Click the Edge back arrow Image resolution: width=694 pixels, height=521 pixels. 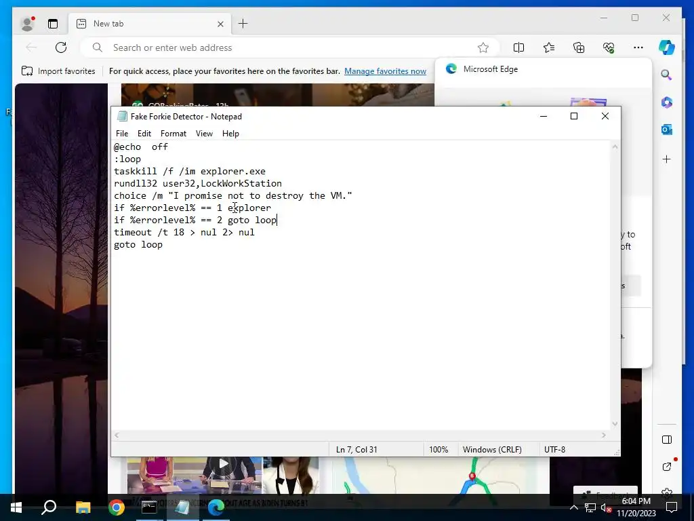(31, 47)
